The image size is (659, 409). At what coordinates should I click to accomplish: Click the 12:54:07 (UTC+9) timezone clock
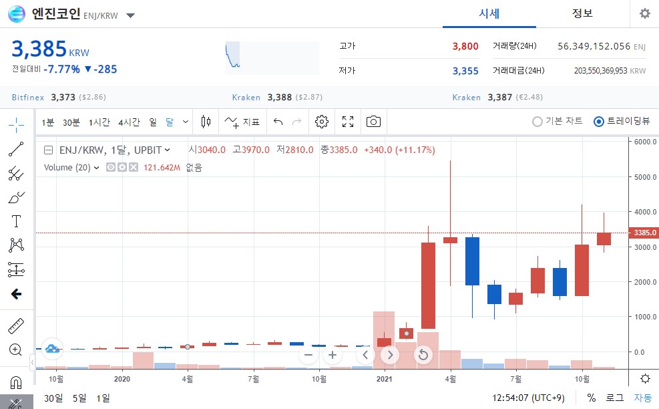tap(528, 398)
